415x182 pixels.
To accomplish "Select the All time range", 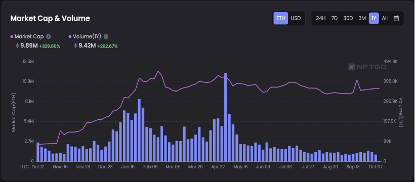I will (x=385, y=18).
